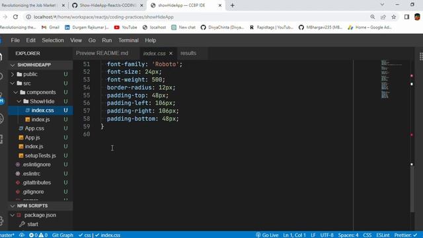The width and height of the screenshot is (423, 238).
Task: Open the .gitignore file
Action: 40,192
